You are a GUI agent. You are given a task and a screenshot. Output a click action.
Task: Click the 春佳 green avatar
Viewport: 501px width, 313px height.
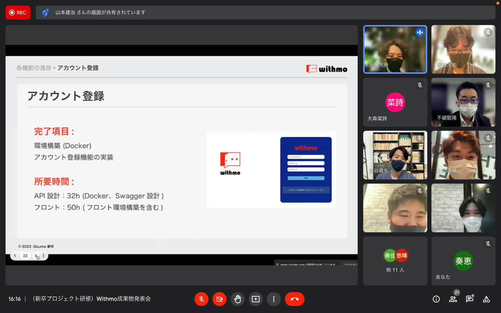[x=390, y=256]
